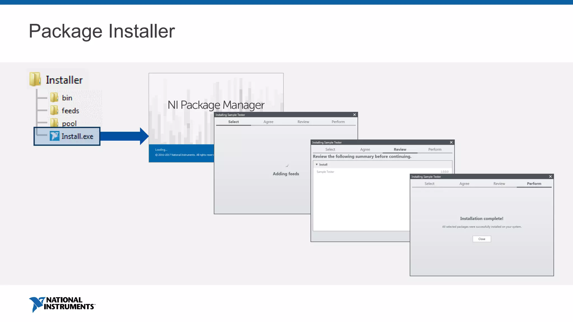Open the feeds folder label
573x322 pixels.
tap(71, 111)
